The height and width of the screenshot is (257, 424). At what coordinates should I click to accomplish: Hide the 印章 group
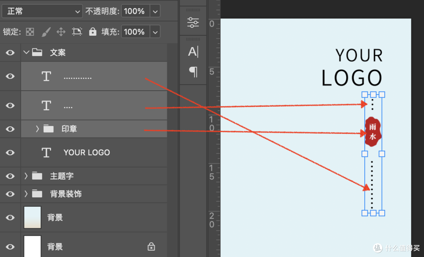coord(10,129)
